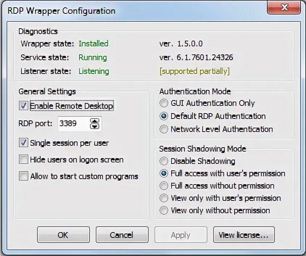Click the Running service state text
Image resolution: width=306 pixels, height=256 pixels.
[x=93, y=58]
